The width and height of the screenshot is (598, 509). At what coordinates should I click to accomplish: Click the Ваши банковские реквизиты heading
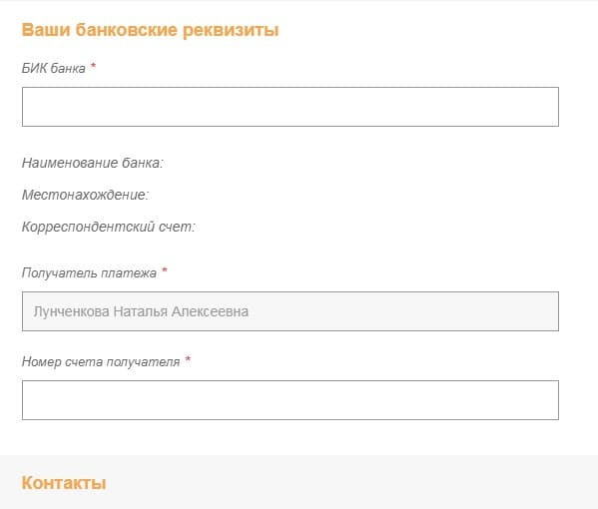(x=151, y=30)
